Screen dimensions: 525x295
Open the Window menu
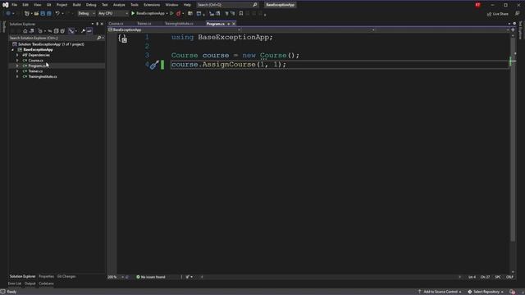[x=171, y=5]
